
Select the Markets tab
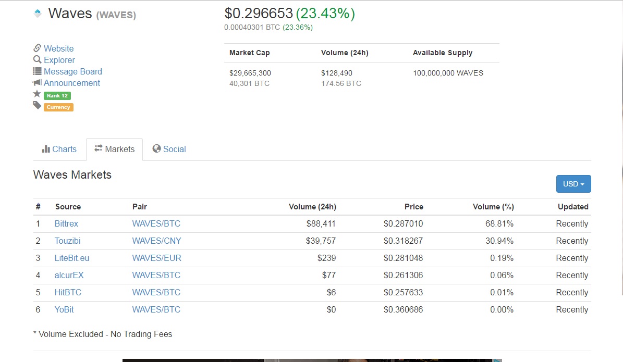pyautogui.click(x=114, y=149)
